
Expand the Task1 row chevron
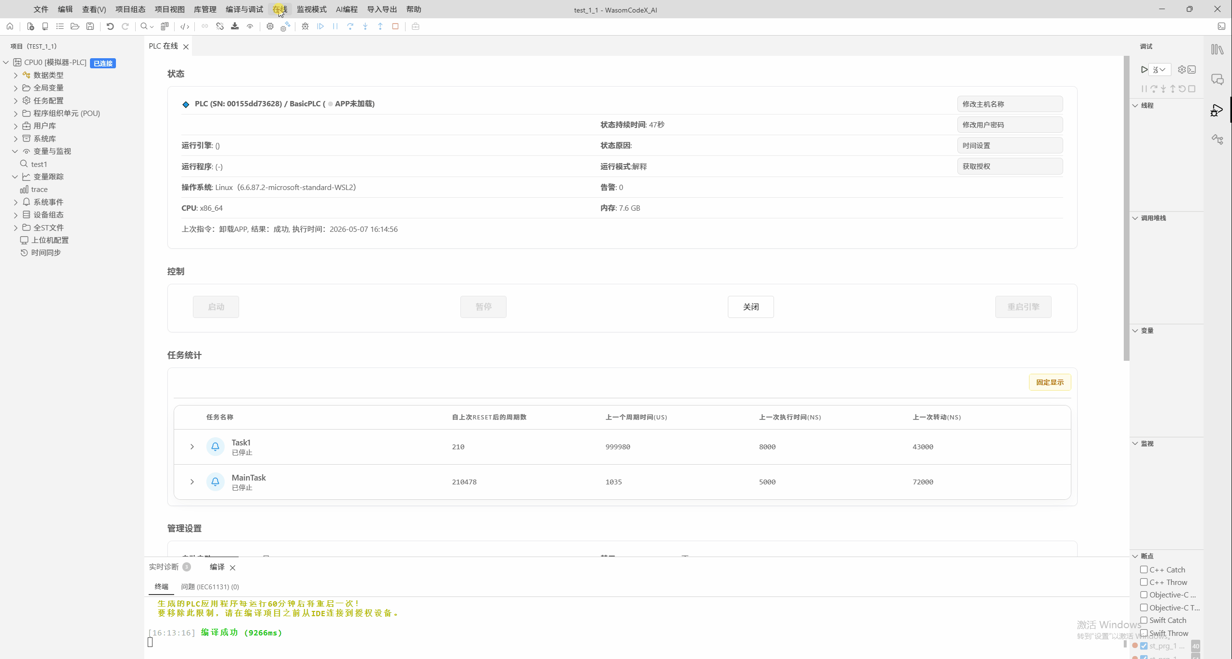click(x=192, y=447)
